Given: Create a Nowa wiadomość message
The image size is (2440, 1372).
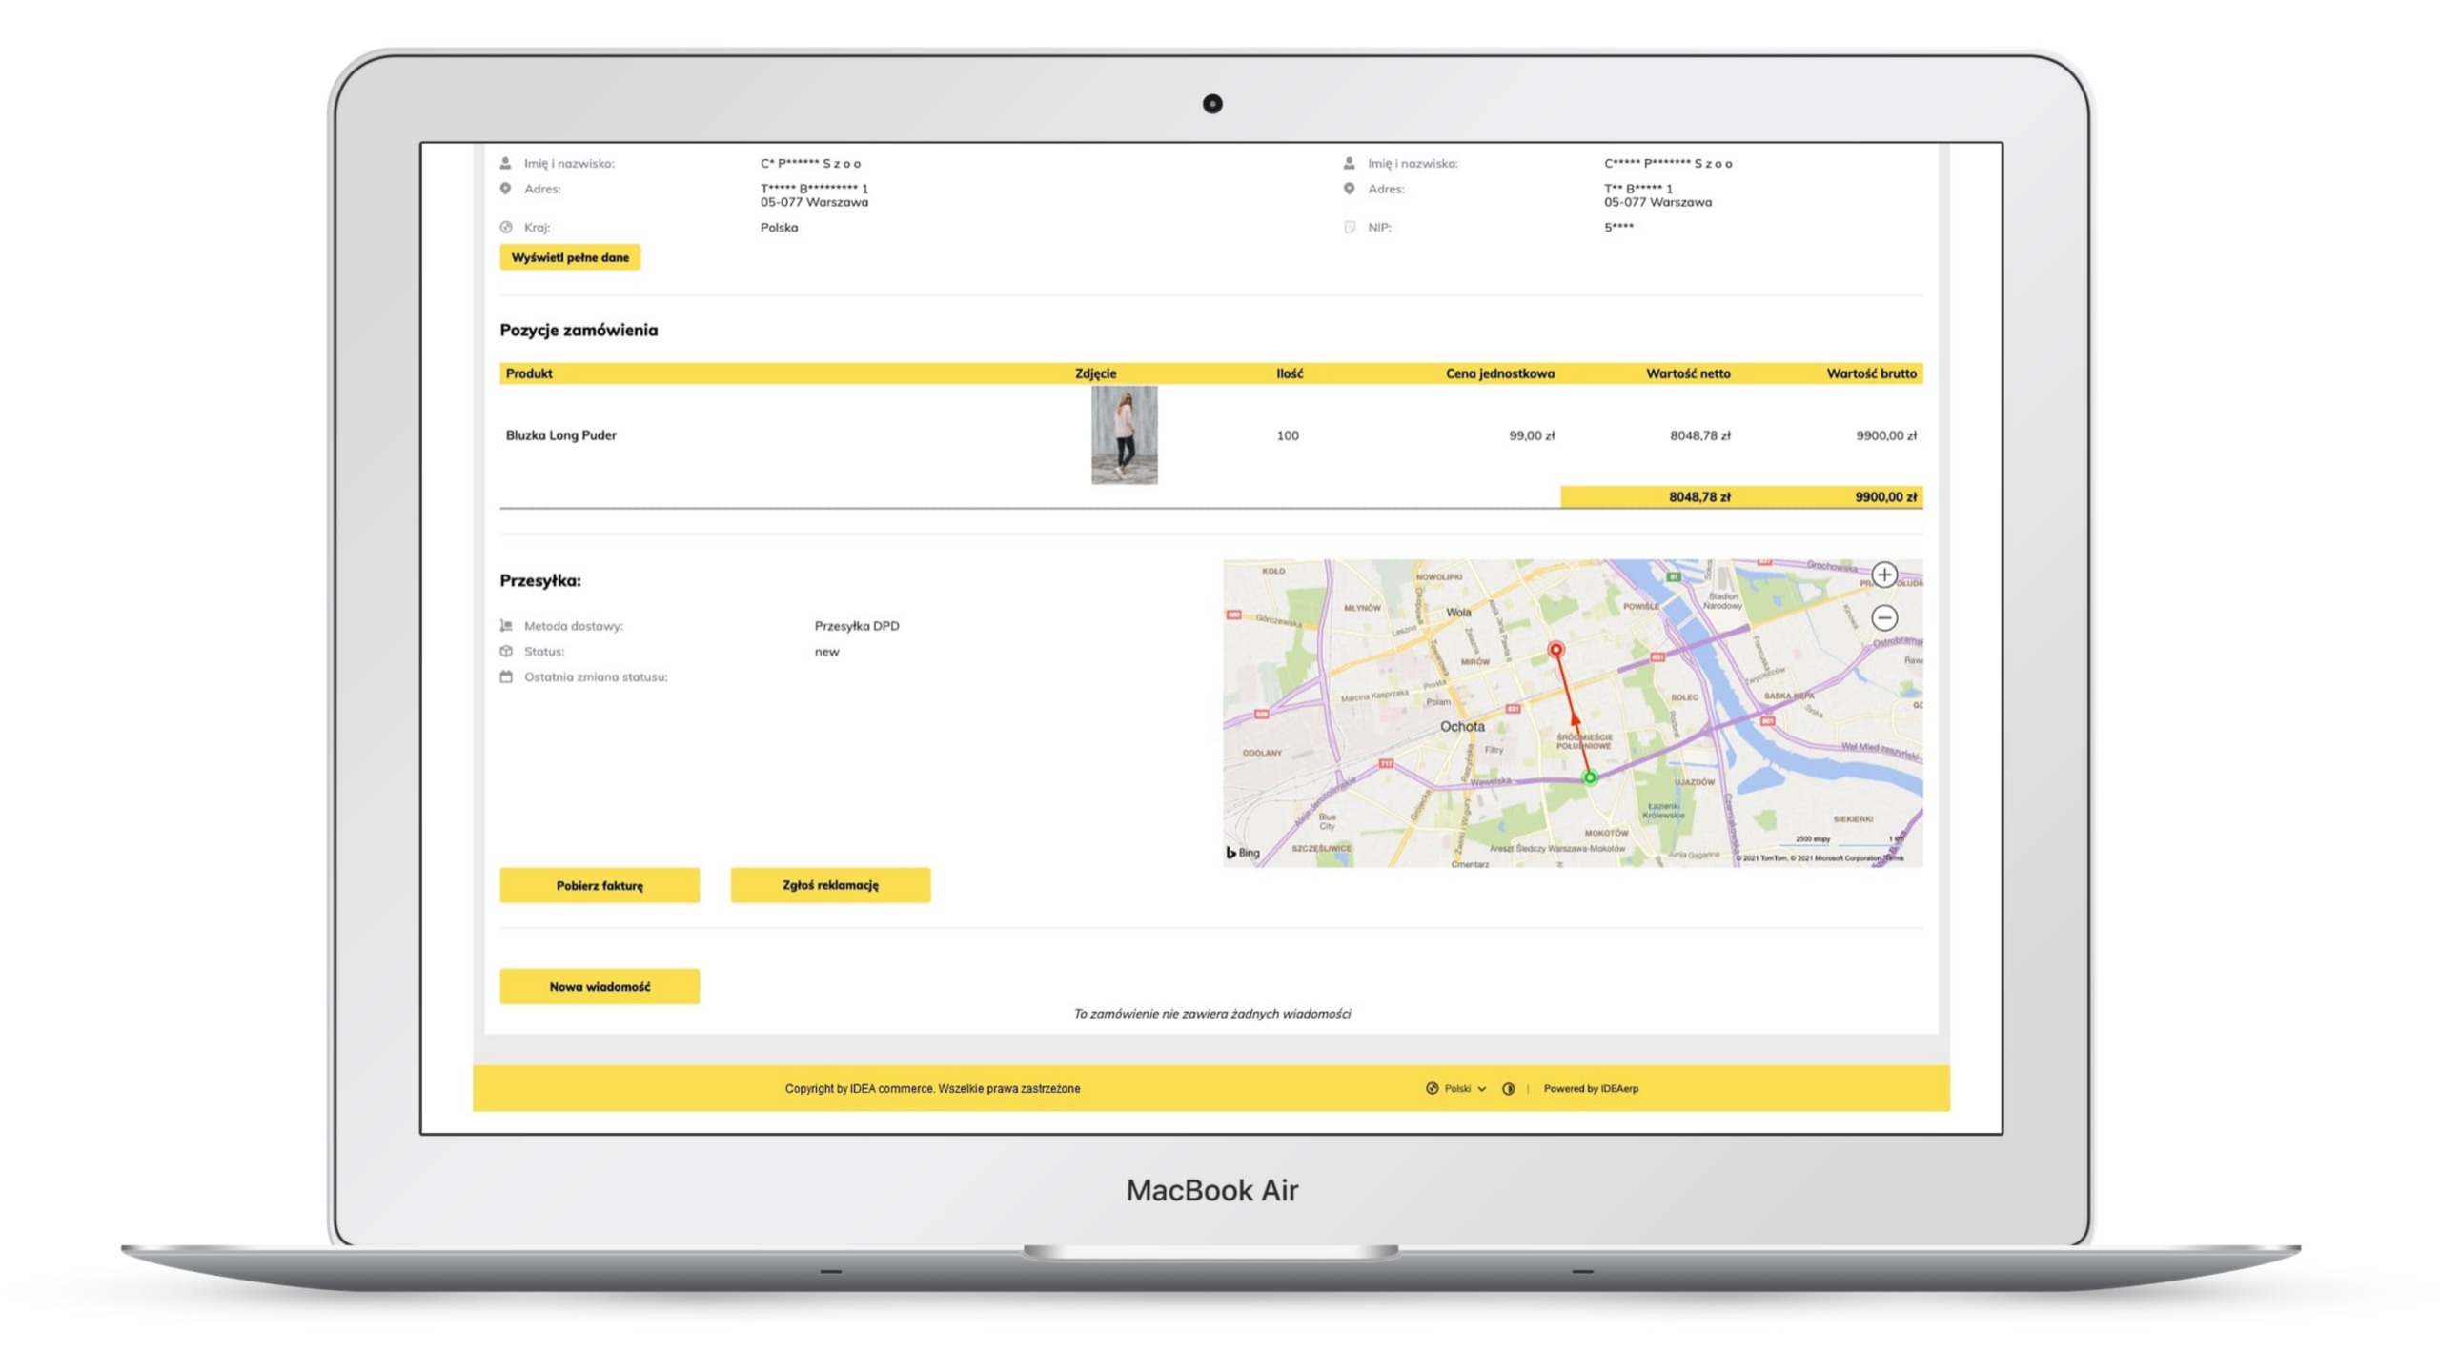Looking at the screenshot, I should [600, 986].
